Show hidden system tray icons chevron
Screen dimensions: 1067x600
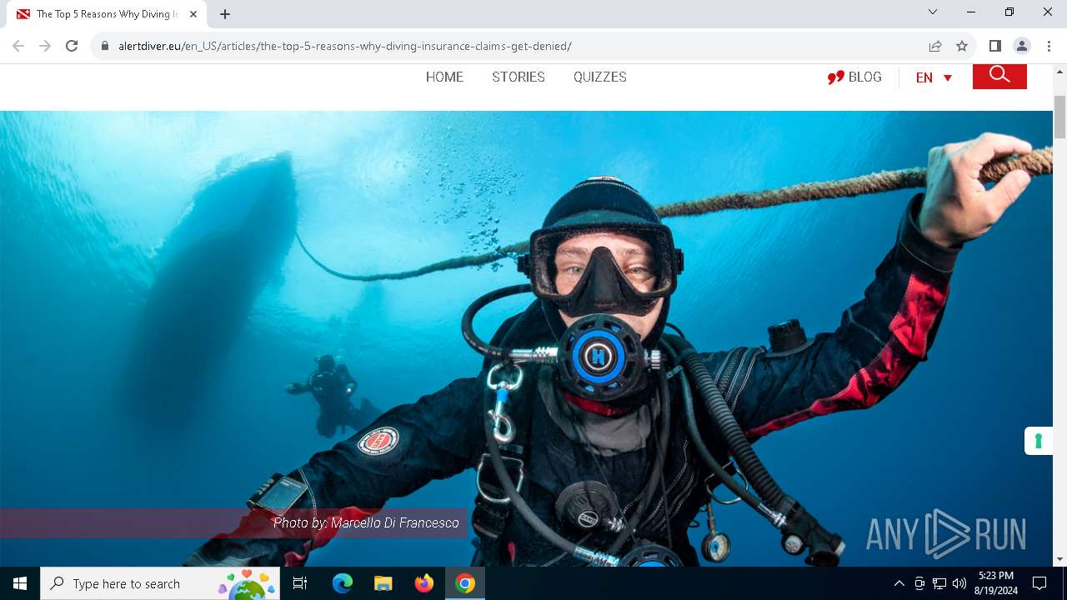[x=899, y=583]
